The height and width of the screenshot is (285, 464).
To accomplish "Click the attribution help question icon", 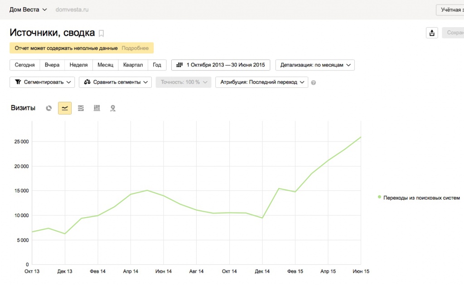I will pyautogui.click(x=314, y=82).
